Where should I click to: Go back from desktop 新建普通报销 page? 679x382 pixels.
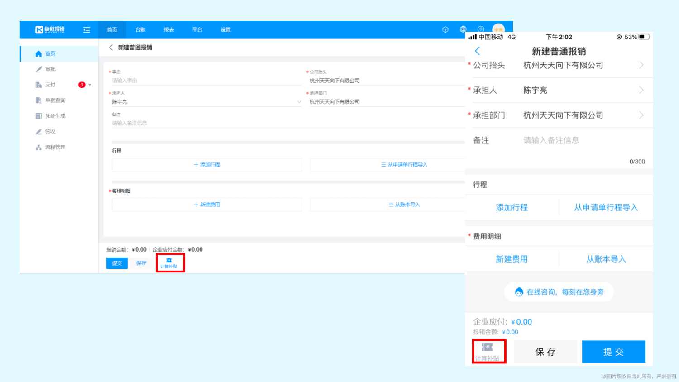[111, 48]
